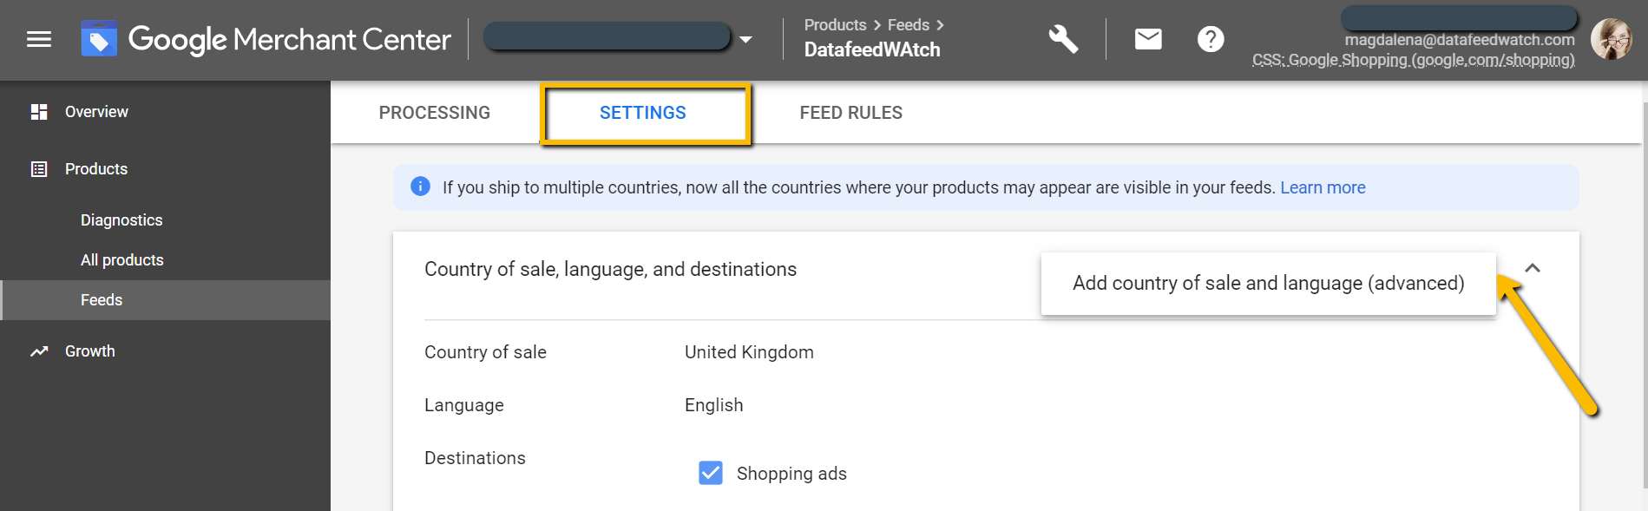Open the wrench tools menu
Screen dimensions: 1648x511
pyautogui.click(x=1063, y=39)
